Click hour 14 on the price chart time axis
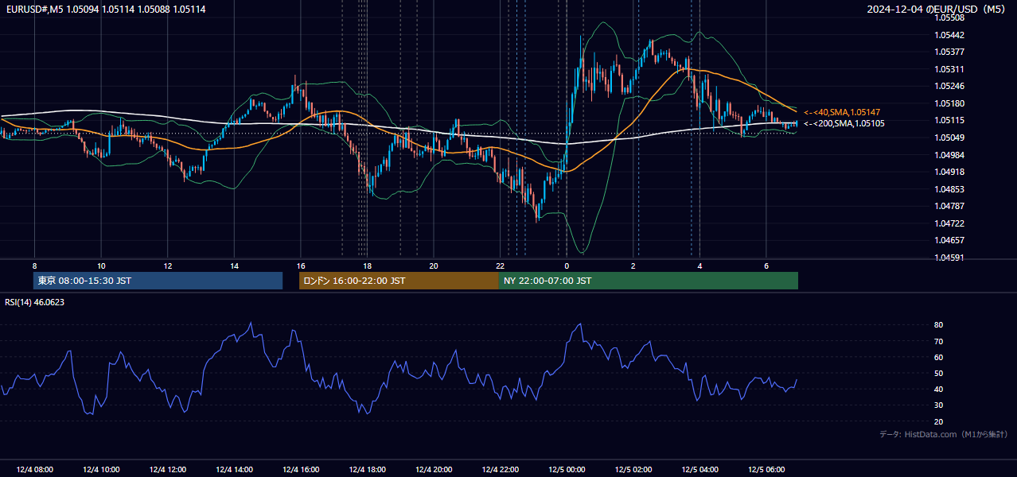Screen dimensions: 1017x477 234,266
